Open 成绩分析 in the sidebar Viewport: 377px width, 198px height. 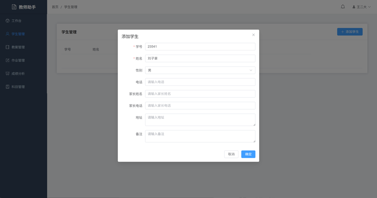click(x=18, y=74)
